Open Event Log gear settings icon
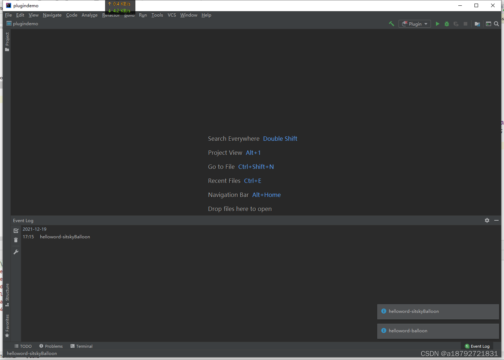 [487, 220]
